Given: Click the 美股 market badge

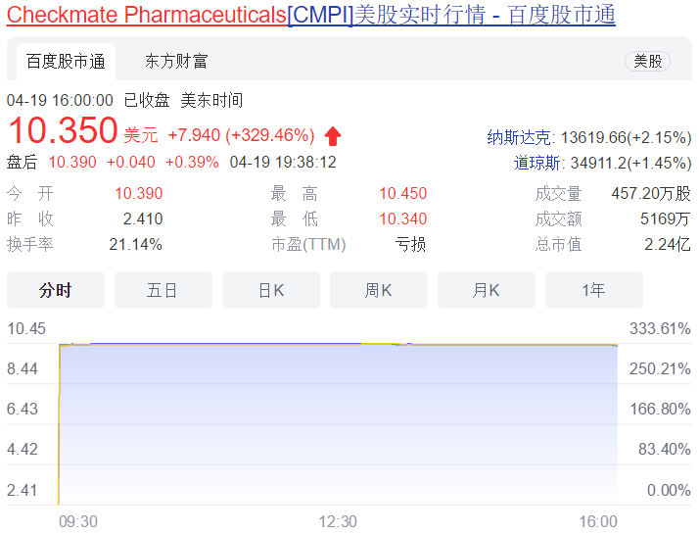Looking at the screenshot, I should [648, 61].
